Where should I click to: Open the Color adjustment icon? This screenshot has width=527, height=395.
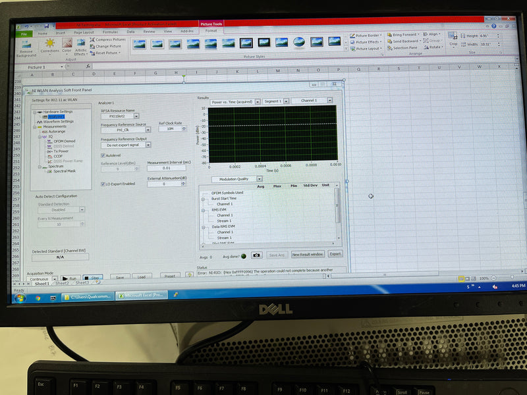coord(67,43)
